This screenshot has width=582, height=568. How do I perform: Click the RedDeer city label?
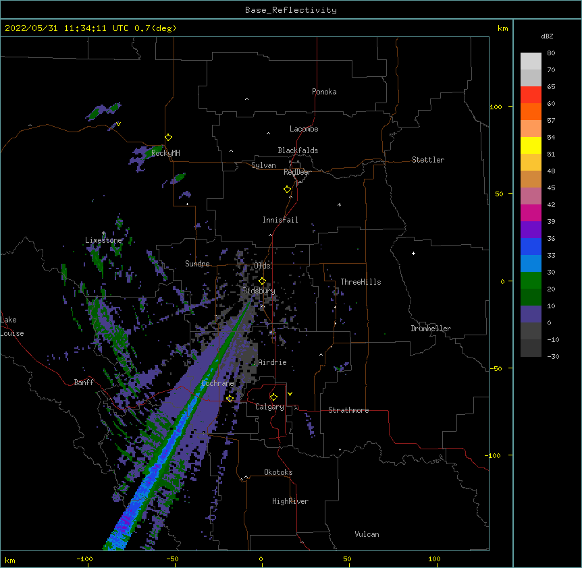[x=297, y=172]
